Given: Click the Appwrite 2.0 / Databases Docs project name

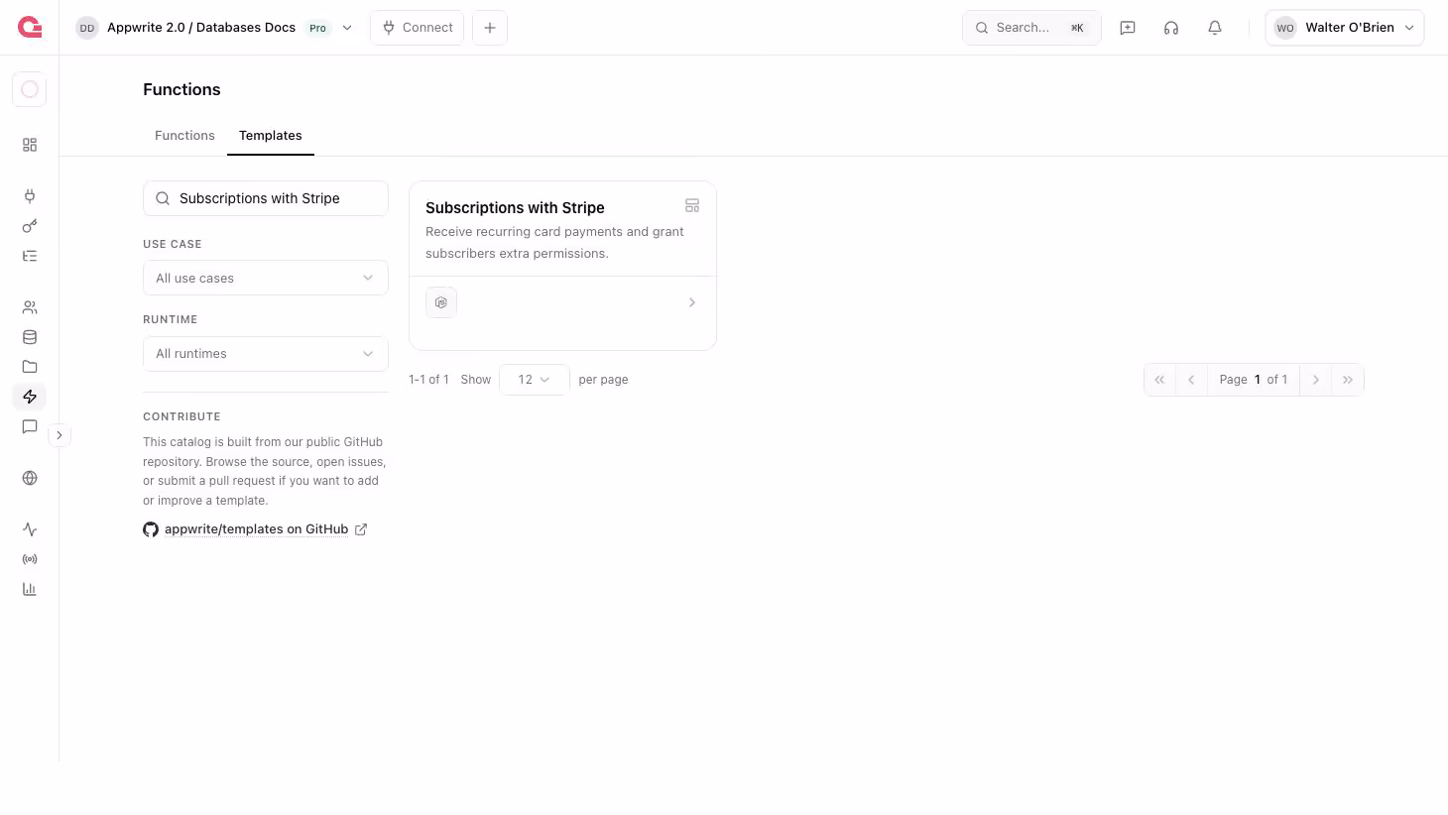Looking at the screenshot, I should point(201,28).
